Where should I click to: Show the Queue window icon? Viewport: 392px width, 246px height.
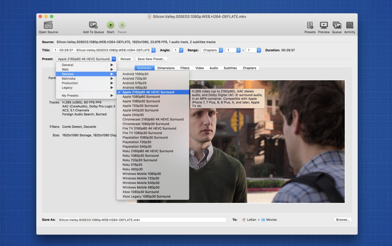337,25
